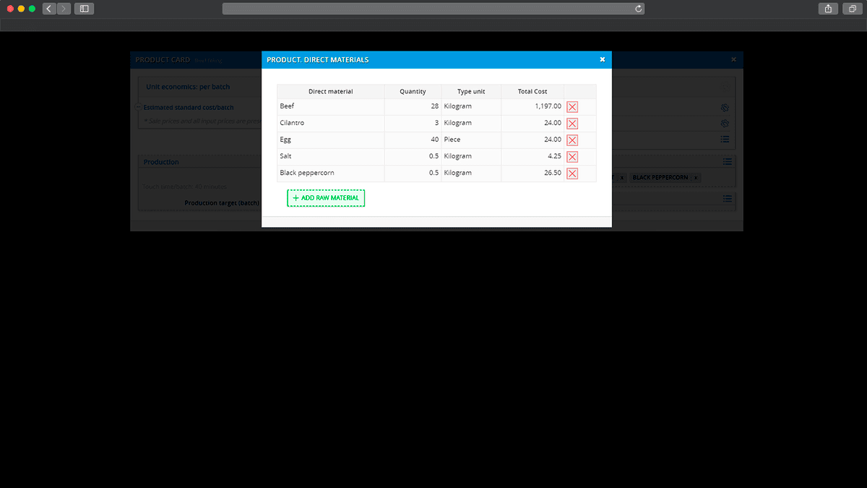Click the Add Raw Material button
This screenshot has width=867, height=488.
click(x=326, y=198)
